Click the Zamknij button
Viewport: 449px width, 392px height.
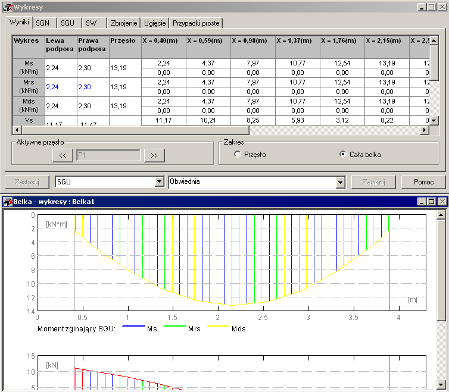click(373, 182)
